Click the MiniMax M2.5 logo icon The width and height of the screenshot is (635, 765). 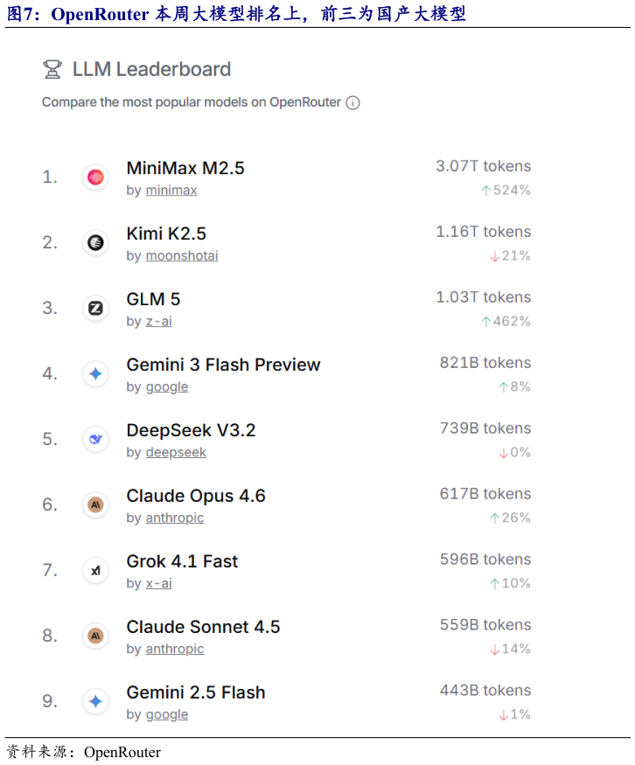95,177
